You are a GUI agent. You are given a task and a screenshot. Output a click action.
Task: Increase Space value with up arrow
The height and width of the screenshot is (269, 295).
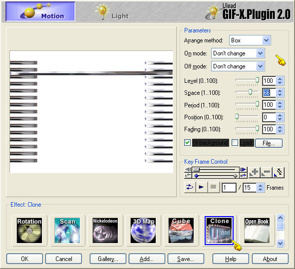click(x=280, y=91)
